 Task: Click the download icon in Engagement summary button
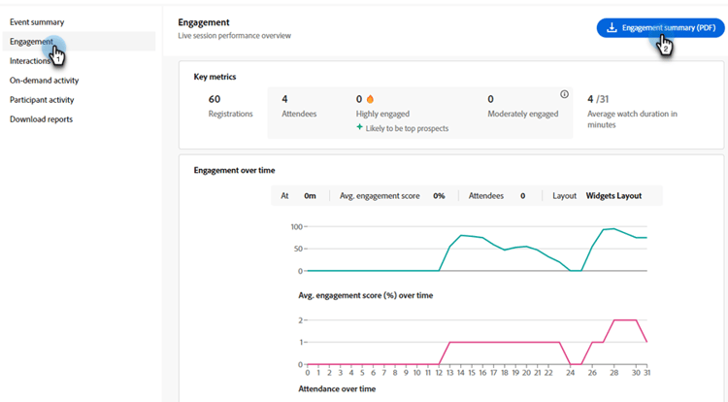612,28
